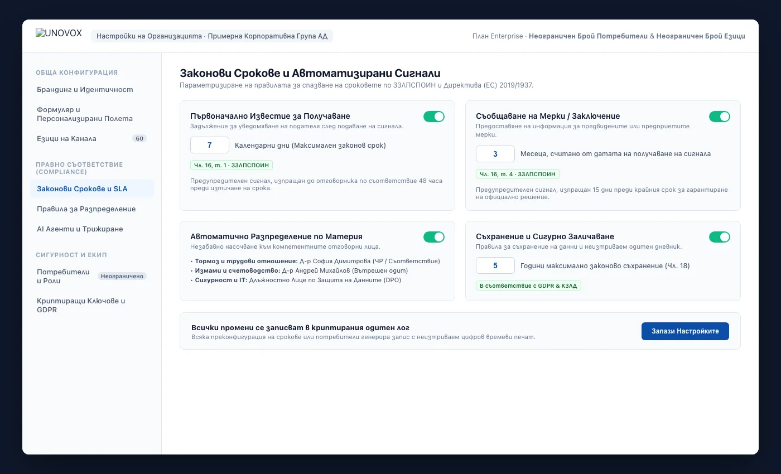
Task: Click the Запази Настройките button
Action: pos(685,331)
